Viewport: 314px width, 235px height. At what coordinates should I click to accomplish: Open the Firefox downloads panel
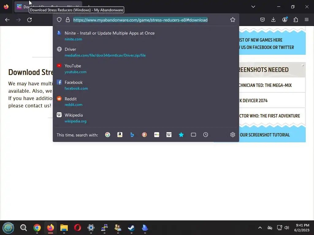click(x=273, y=20)
